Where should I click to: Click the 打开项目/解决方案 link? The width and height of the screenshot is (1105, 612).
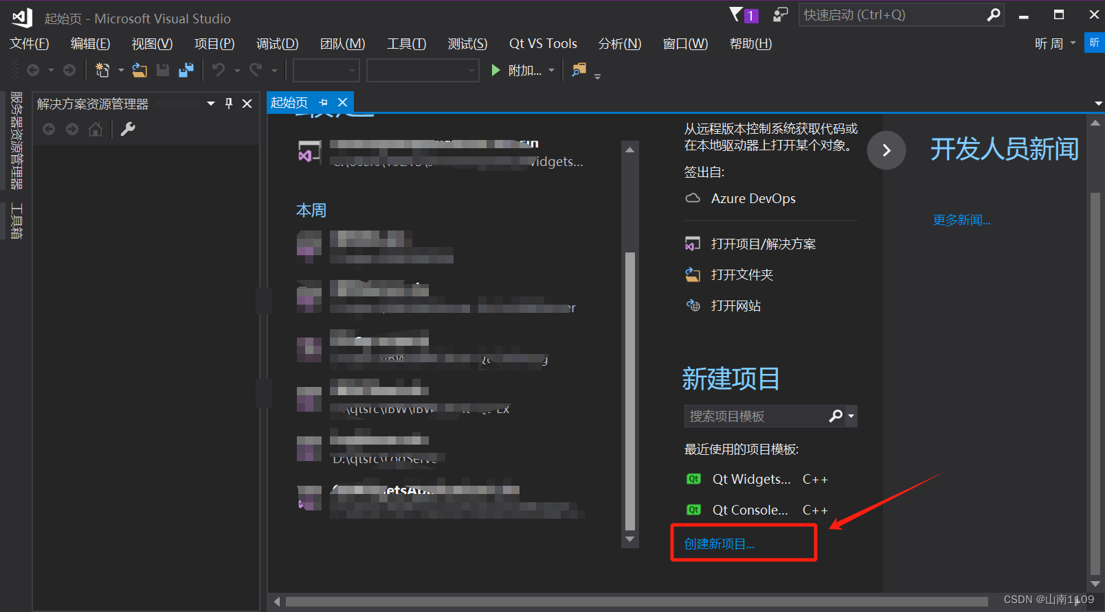pos(763,244)
